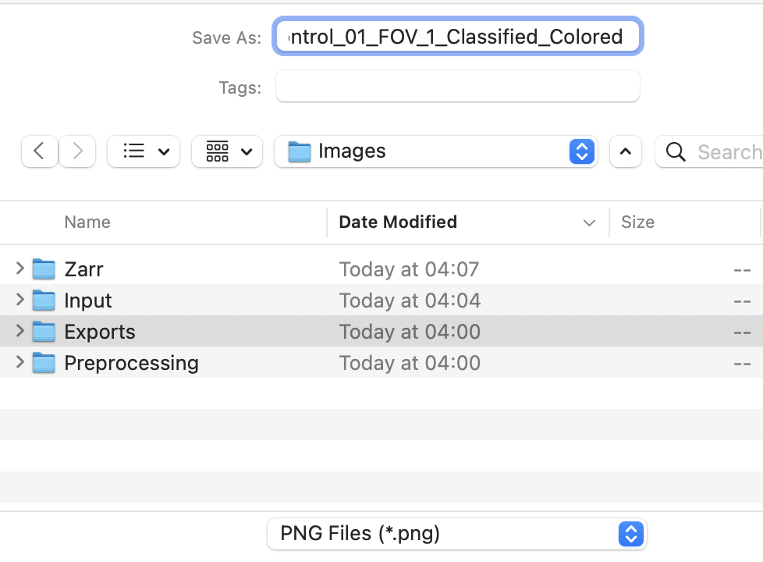Open the search magnifier field

[674, 151]
